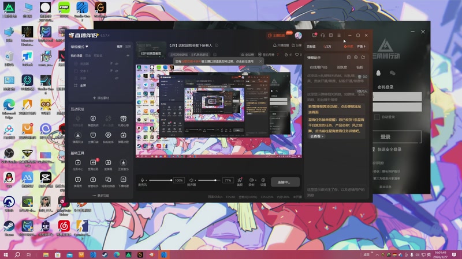Choose WeChat login icon in 三角洲行动 window
Viewport: 462px width, 259px height.
[x=393, y=73]
